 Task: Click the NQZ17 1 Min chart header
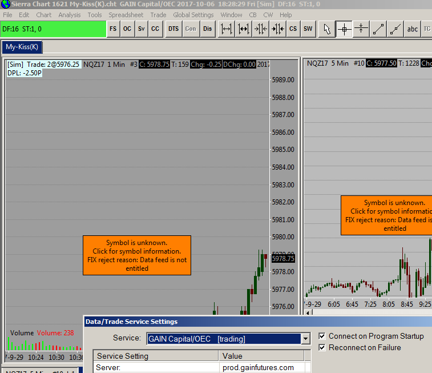pyautogui.click(x=104, y=65)
